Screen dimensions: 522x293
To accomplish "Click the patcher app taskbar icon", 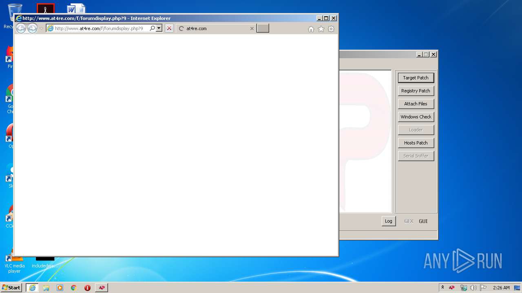I will point(102,287).
